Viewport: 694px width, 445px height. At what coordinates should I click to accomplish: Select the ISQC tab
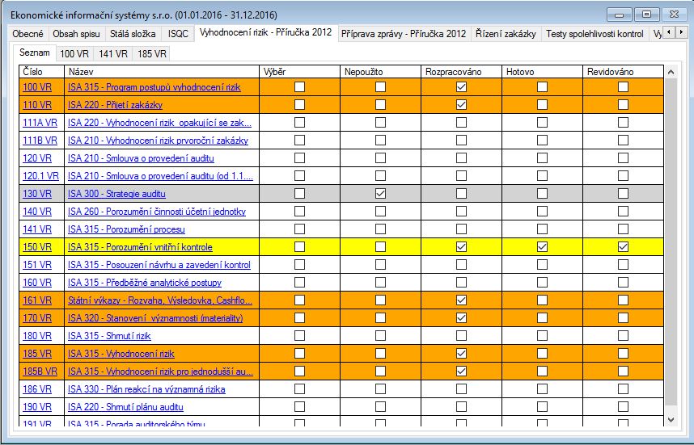pos(178,34)
